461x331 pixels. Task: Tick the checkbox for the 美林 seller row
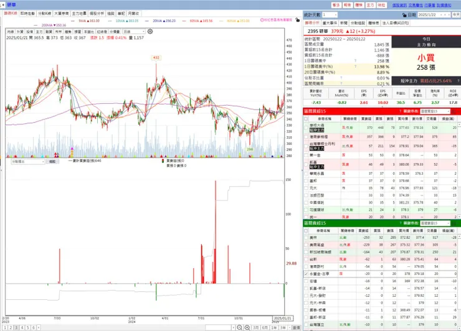tap(306, 238)
